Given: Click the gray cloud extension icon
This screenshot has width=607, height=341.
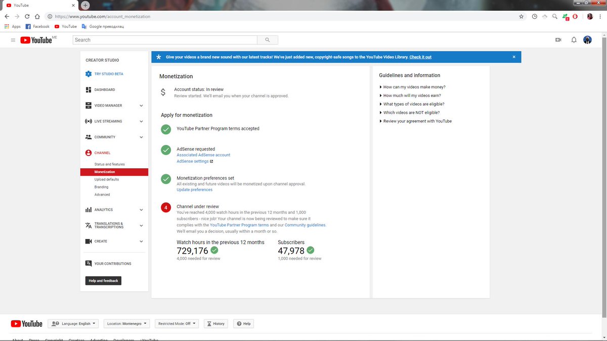Looking at the screenshot, I should click(545, 16).
